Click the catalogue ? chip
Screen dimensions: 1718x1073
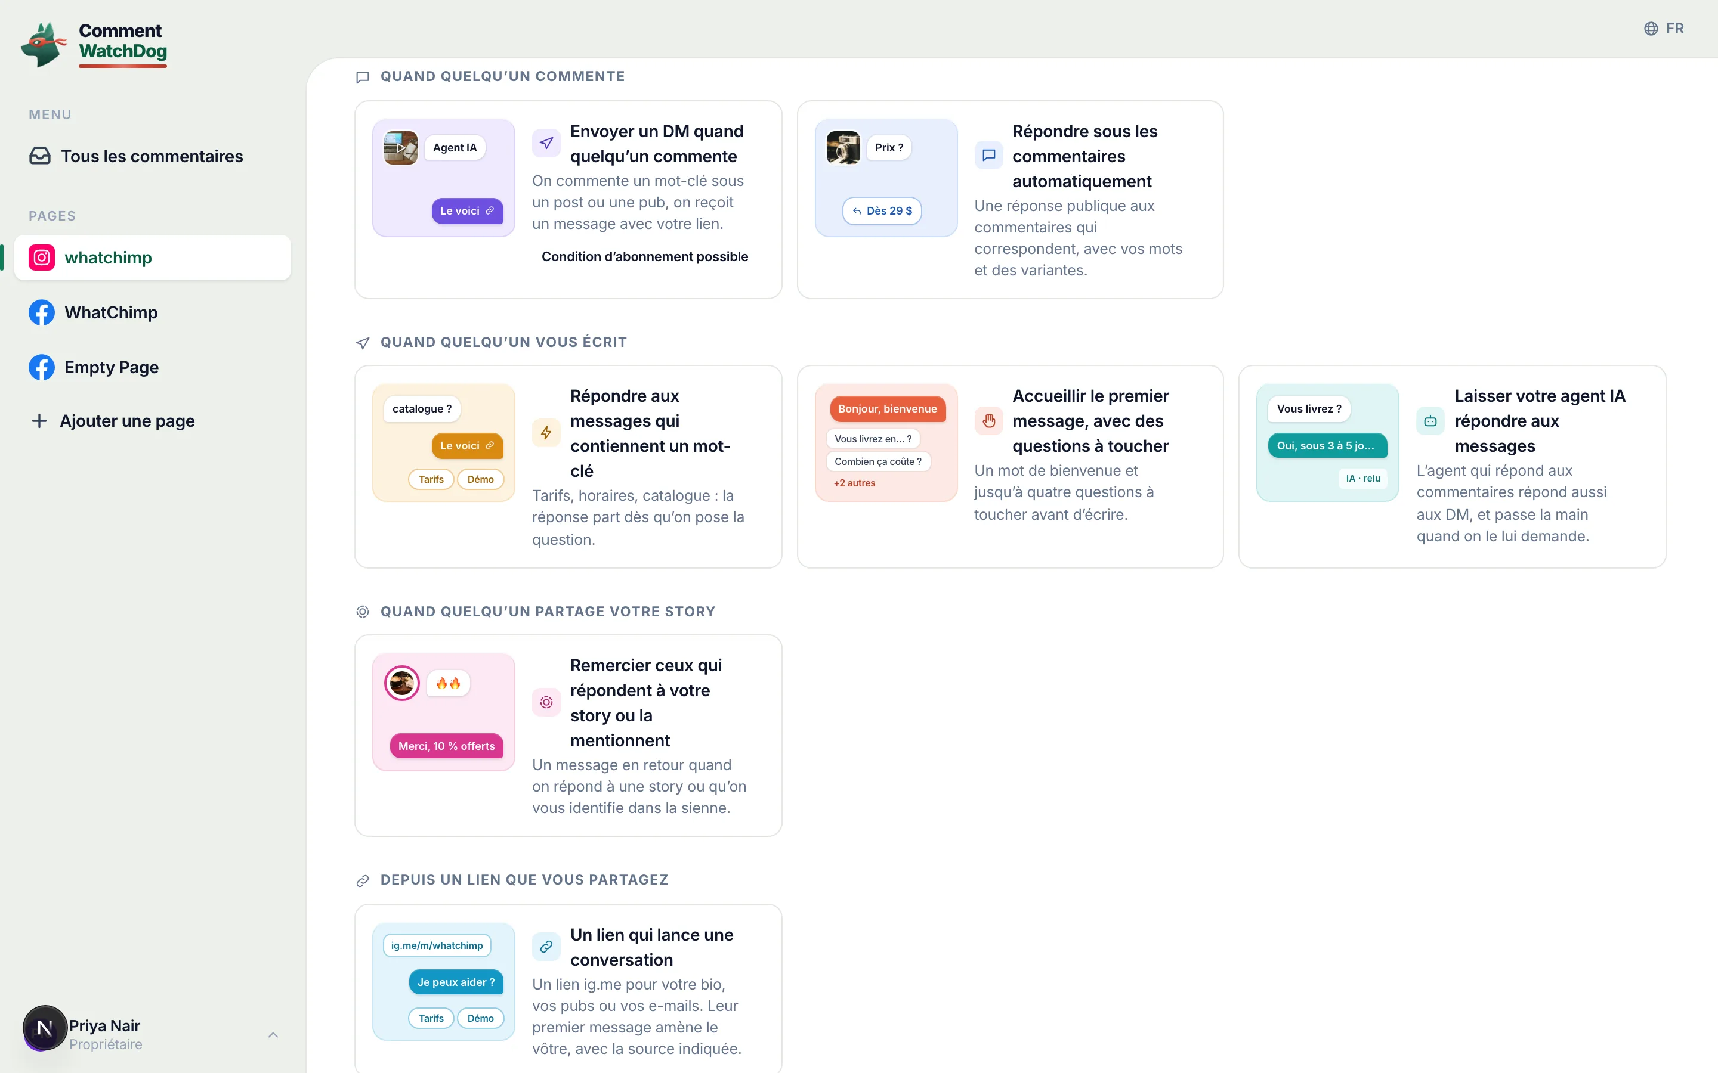[422, 409]
